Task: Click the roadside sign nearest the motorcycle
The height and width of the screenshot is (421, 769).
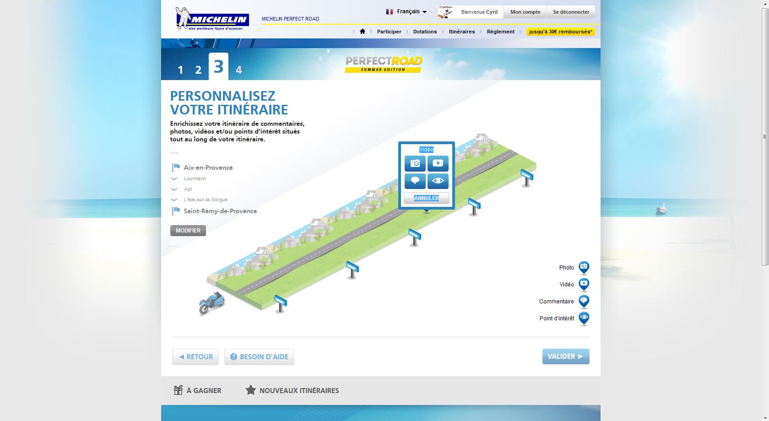Action: [280, 304]
